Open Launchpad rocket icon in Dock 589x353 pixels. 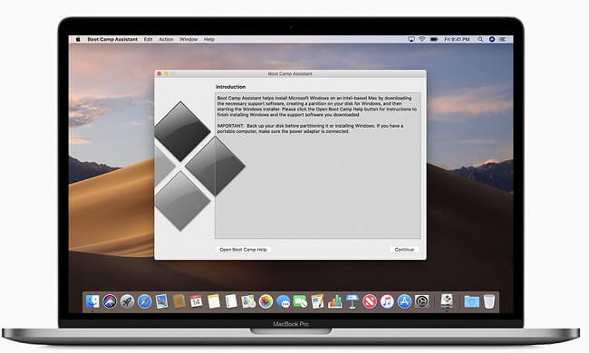tap(127, 301)
